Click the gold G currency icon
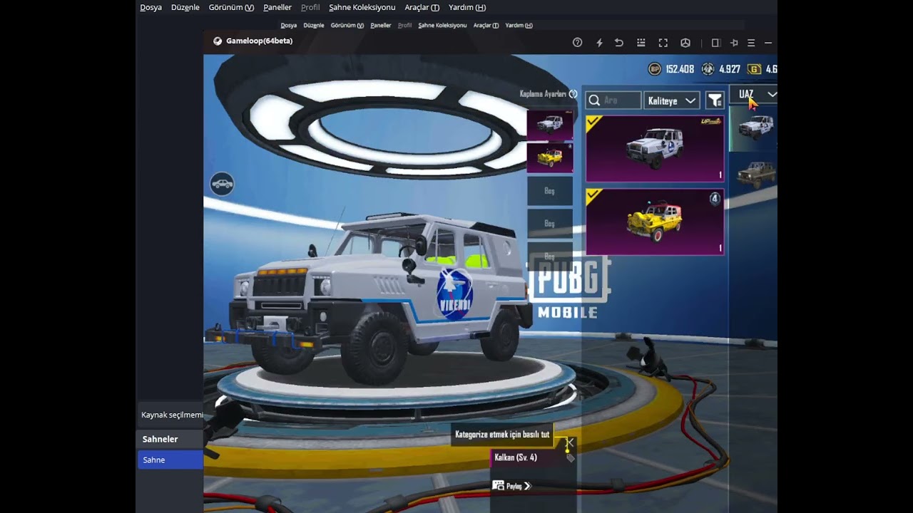Image resolution: width=913 pixels, height=513 pixels. [755, 69]
